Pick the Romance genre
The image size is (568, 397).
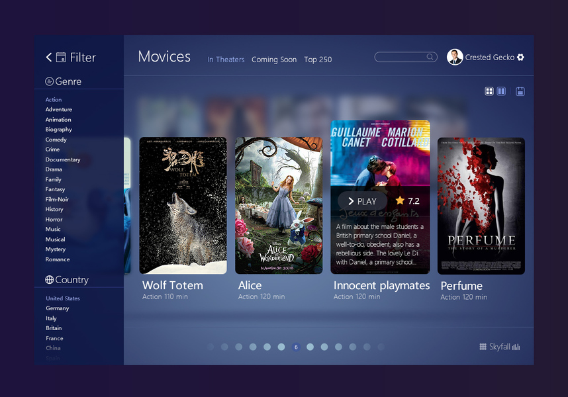[58, 259]
